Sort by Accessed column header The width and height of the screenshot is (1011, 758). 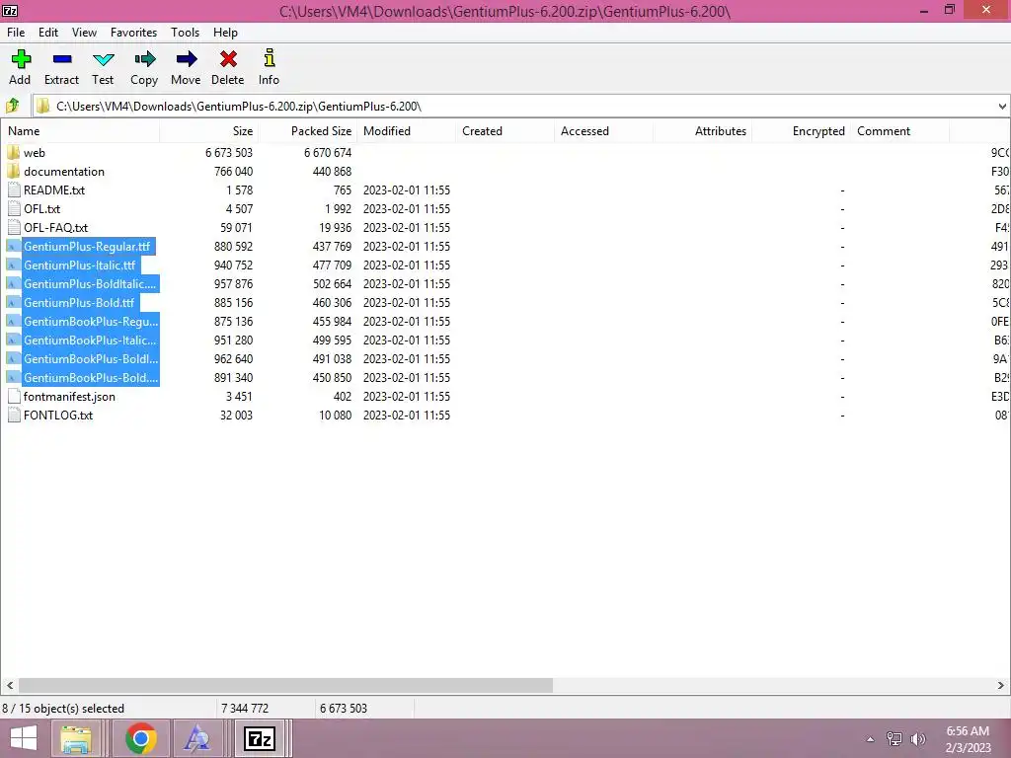(603, 131)
